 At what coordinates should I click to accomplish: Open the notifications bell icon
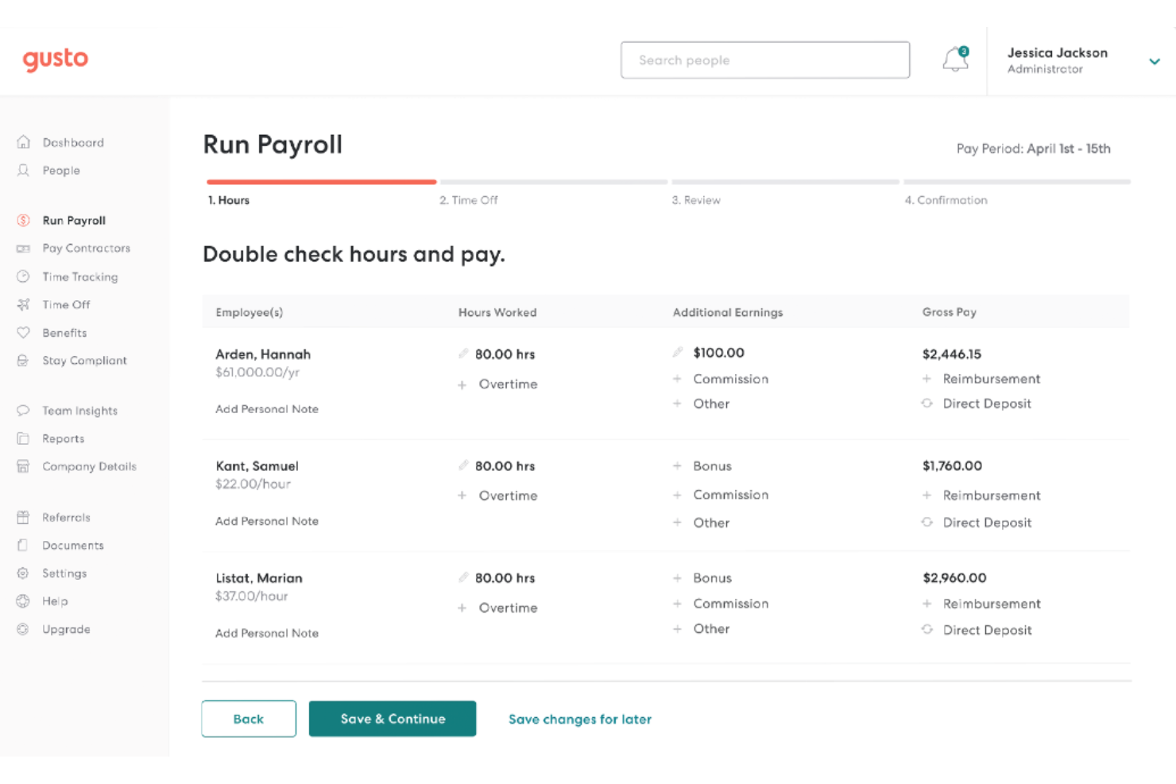[956, 60]
